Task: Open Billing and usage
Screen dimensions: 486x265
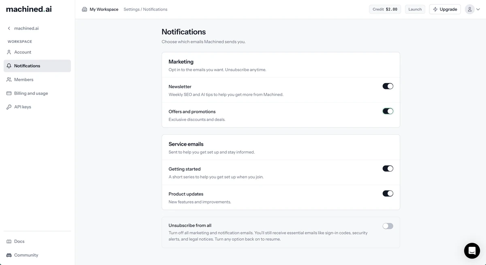Action: point(37,93)
